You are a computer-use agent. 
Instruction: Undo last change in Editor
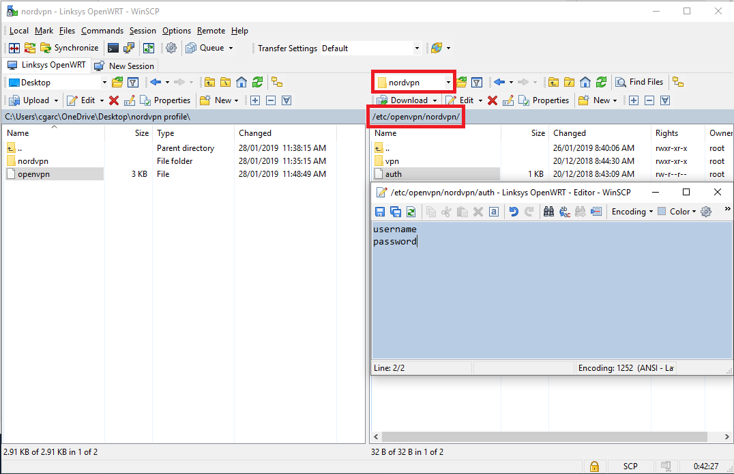514,212
